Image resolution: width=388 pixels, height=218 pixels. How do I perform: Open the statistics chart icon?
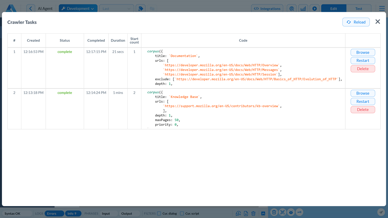[303, 8]
